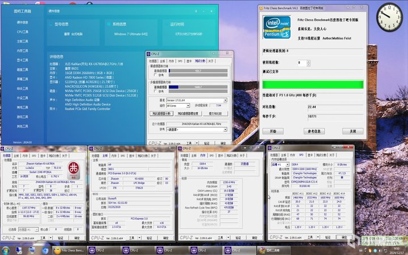
Task: Select CPU工具 in 图吧工具箱 sidebar
Action: coord(22,32)
